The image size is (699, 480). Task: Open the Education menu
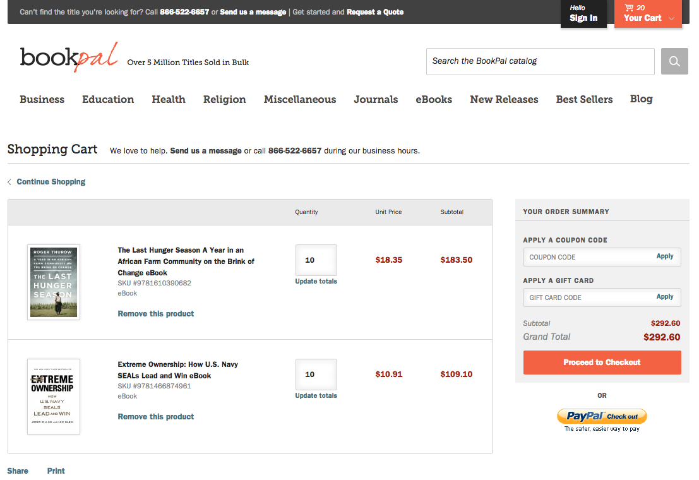pyautogui.click(x=108, y=100)
